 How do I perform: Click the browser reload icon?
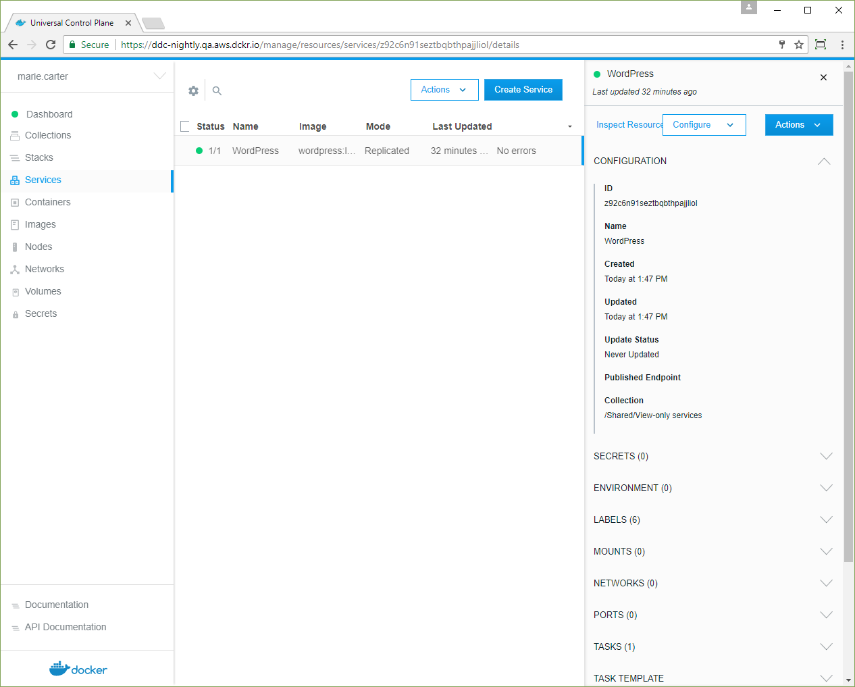pyautogui.click(x=51, y=45)
